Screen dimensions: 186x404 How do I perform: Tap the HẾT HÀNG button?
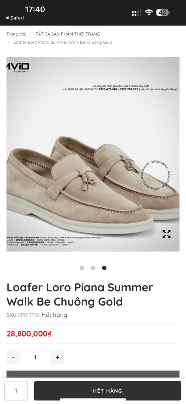pyautogui.click(x=108, y=391)
